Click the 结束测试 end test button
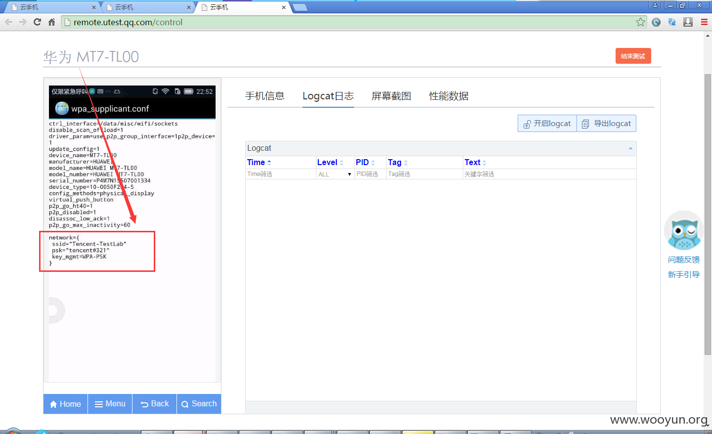712x434 pixels. (x=633, y=56)
